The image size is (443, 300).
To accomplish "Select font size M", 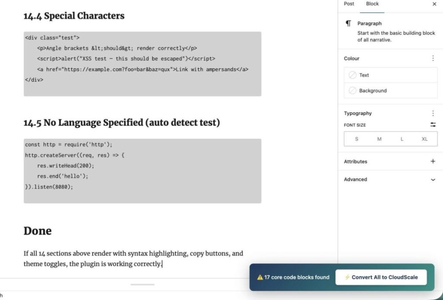I will click(379, 139).
